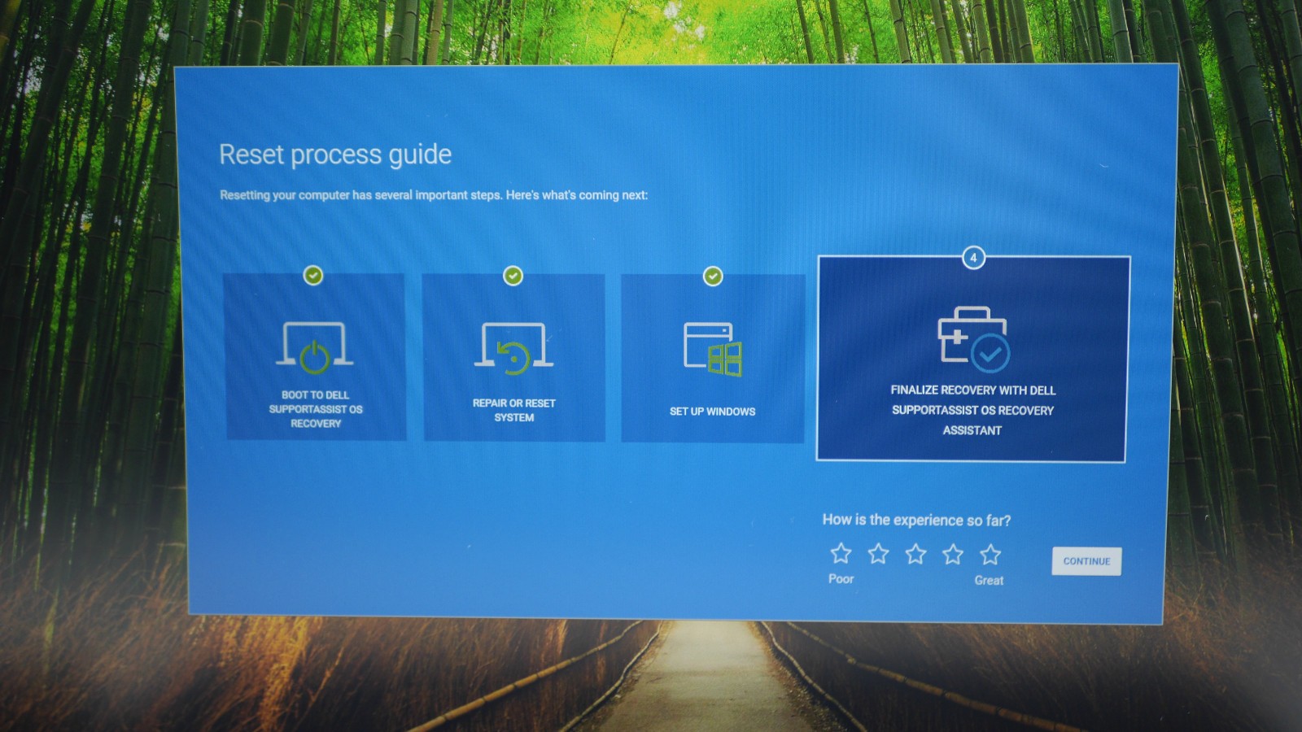
Task: Click the 'Great' rating label
Action: (x=989, y=581)
